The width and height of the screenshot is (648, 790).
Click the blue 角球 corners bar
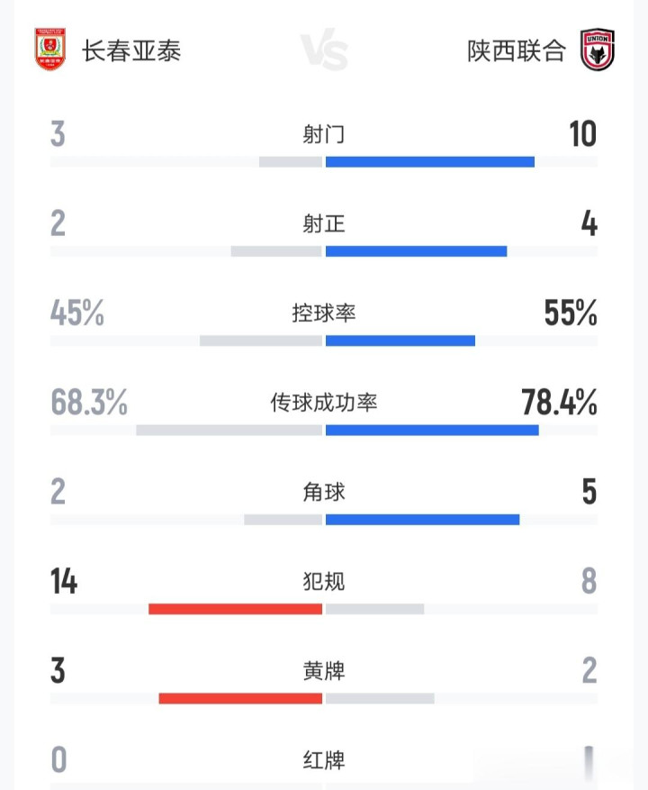(422, 519)
